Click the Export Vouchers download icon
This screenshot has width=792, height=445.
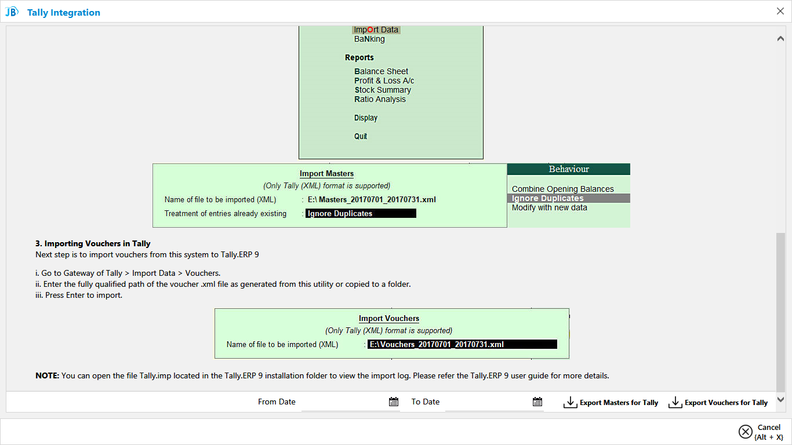click(675, 402)
